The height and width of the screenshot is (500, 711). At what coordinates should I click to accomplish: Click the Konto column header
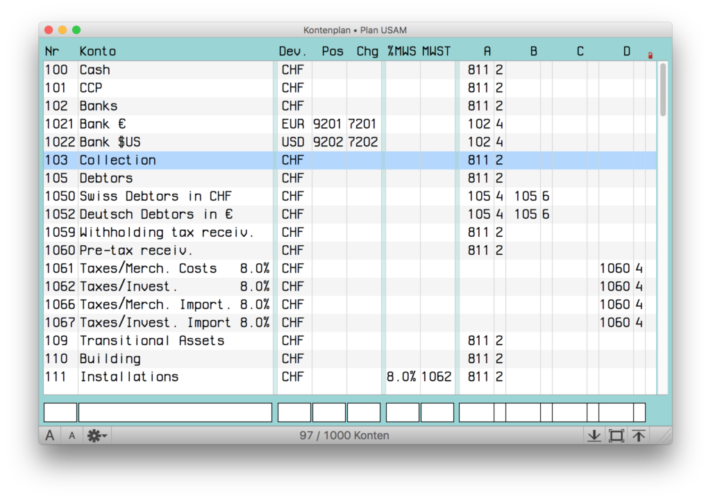click(98, 51)
